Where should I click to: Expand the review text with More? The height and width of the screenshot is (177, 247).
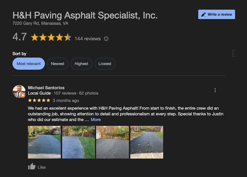tap(96, 120)
